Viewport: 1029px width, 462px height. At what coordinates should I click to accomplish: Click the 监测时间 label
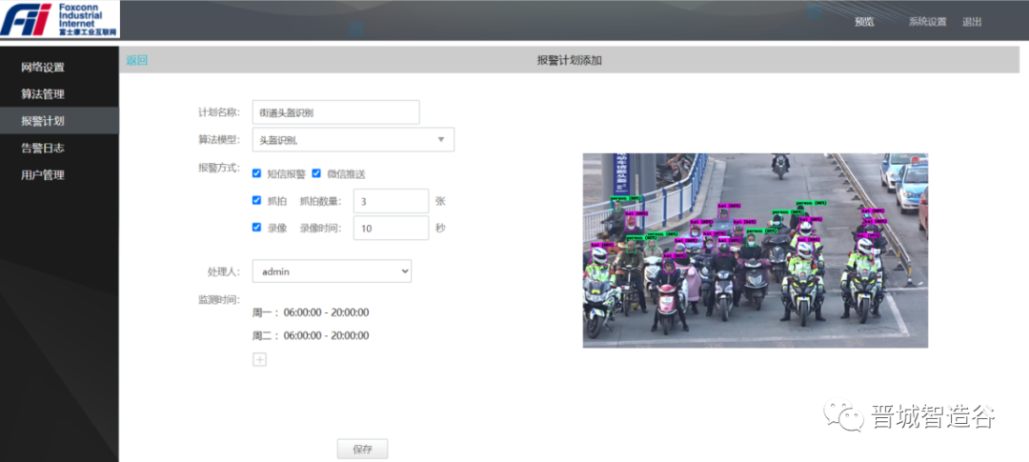click(219, 299)
